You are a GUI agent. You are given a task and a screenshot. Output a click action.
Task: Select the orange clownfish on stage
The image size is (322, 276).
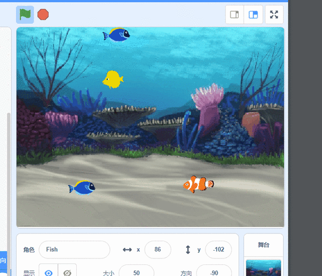[x=198, y=184]
